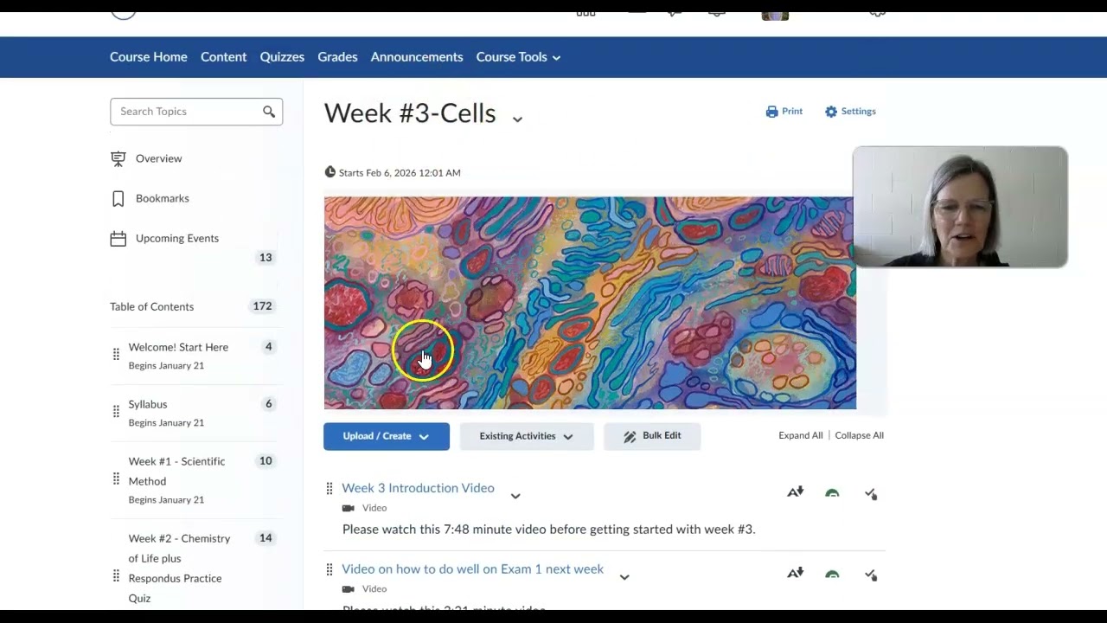This screenshot has height=623, width=1107.
Task: Click the Settings link text
Action: coord(859,112)
